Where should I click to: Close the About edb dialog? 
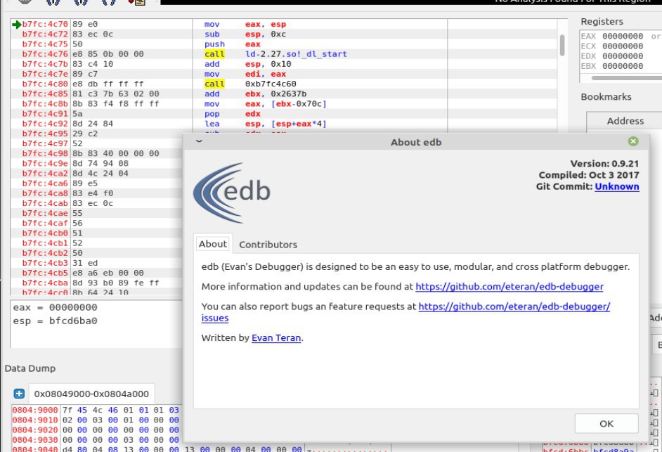(633, 141)
